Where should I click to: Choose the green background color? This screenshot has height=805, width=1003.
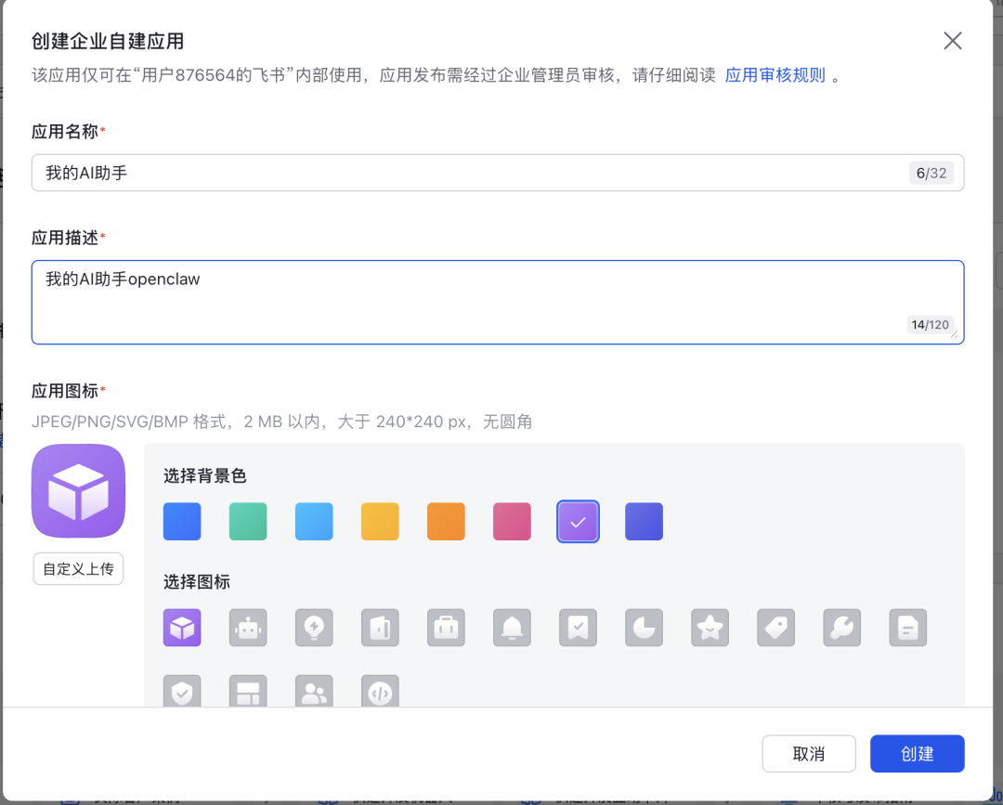click(248, 521)
